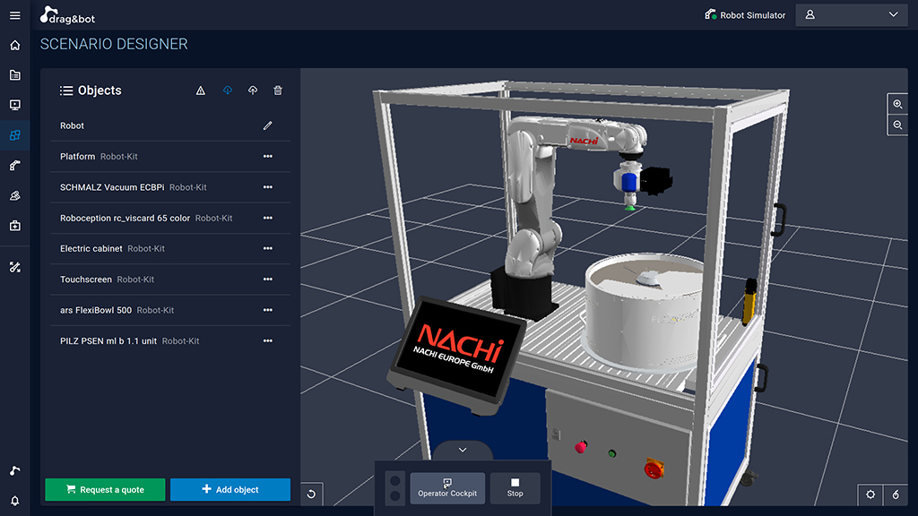Viewport: 918px width, 516px height.
Task: Open the hamburger main menu
Action: (15, 15)
